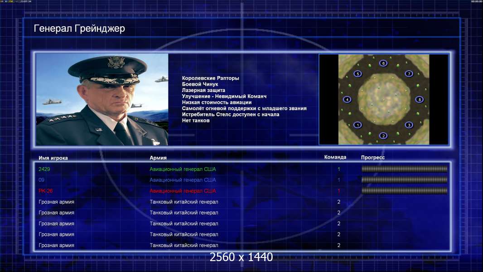The image size is (483, 272).
Task: Choose start position marker 8 on minimap
Action: pos(419,99)
